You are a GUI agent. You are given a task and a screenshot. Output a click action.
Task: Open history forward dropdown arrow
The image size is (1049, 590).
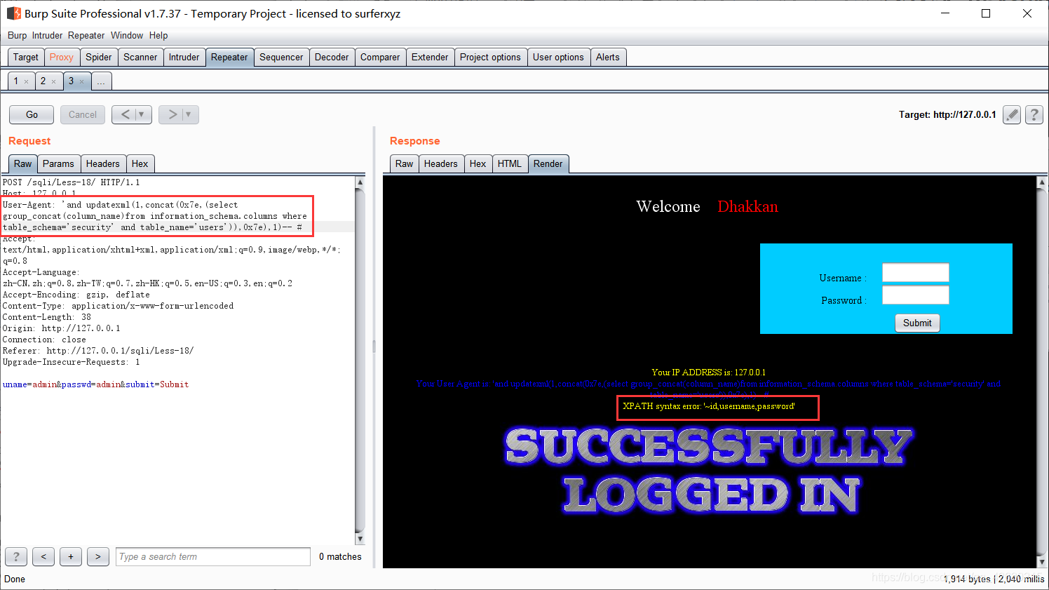click(x=189, y=114)
